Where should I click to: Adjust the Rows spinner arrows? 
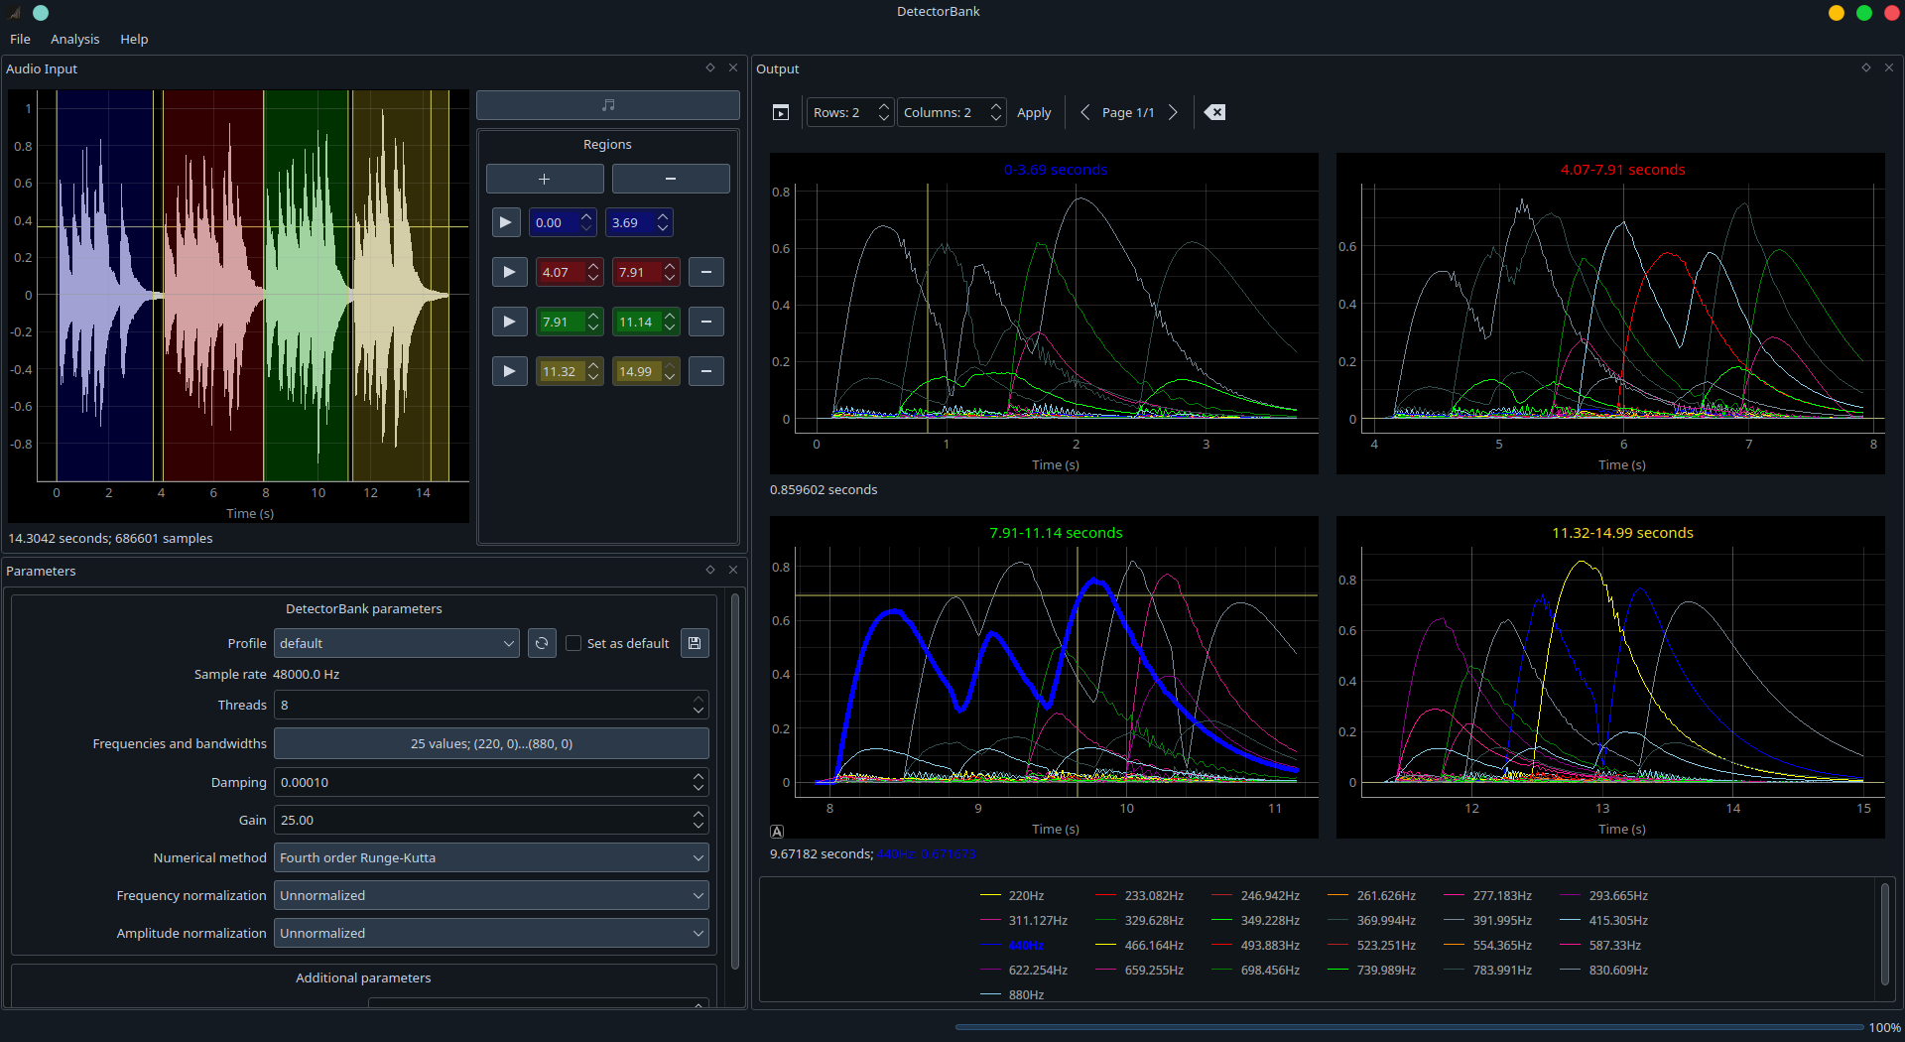tap(883, 112)
